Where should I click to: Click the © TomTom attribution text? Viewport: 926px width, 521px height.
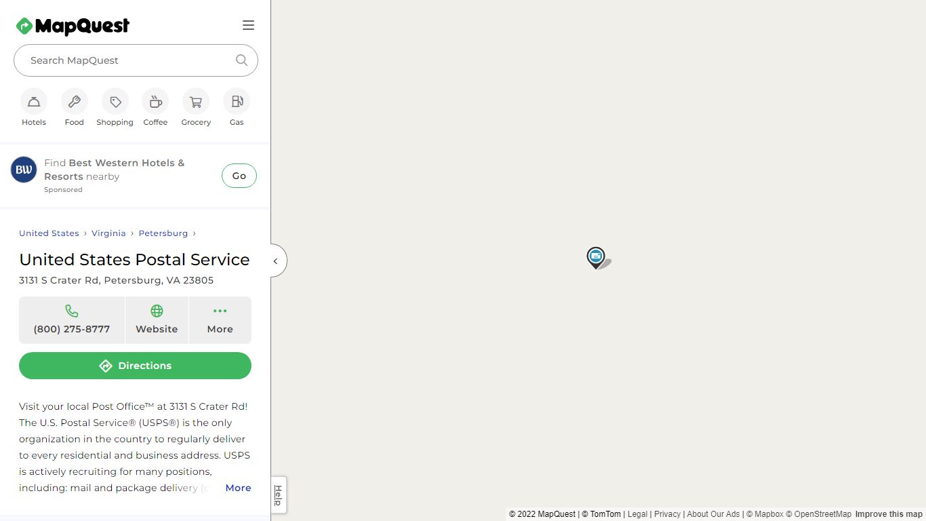[x=601, y=514]
